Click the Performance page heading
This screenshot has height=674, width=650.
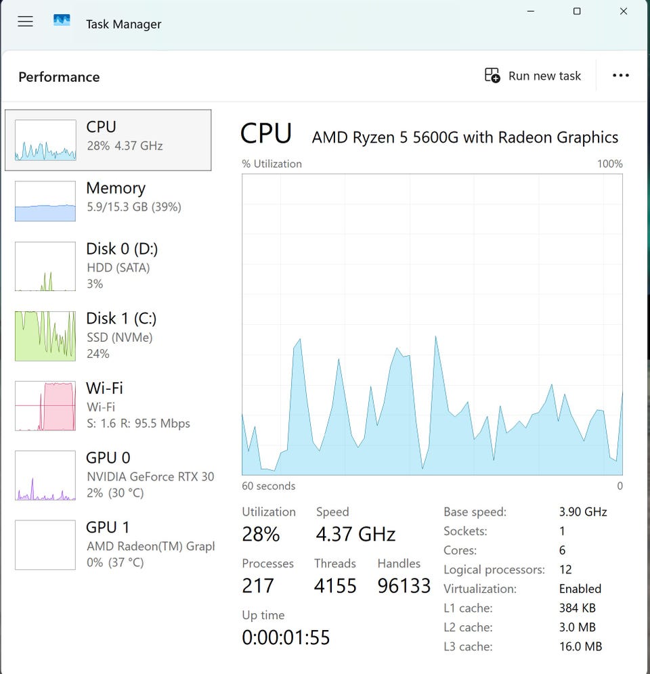coord(59,77)
